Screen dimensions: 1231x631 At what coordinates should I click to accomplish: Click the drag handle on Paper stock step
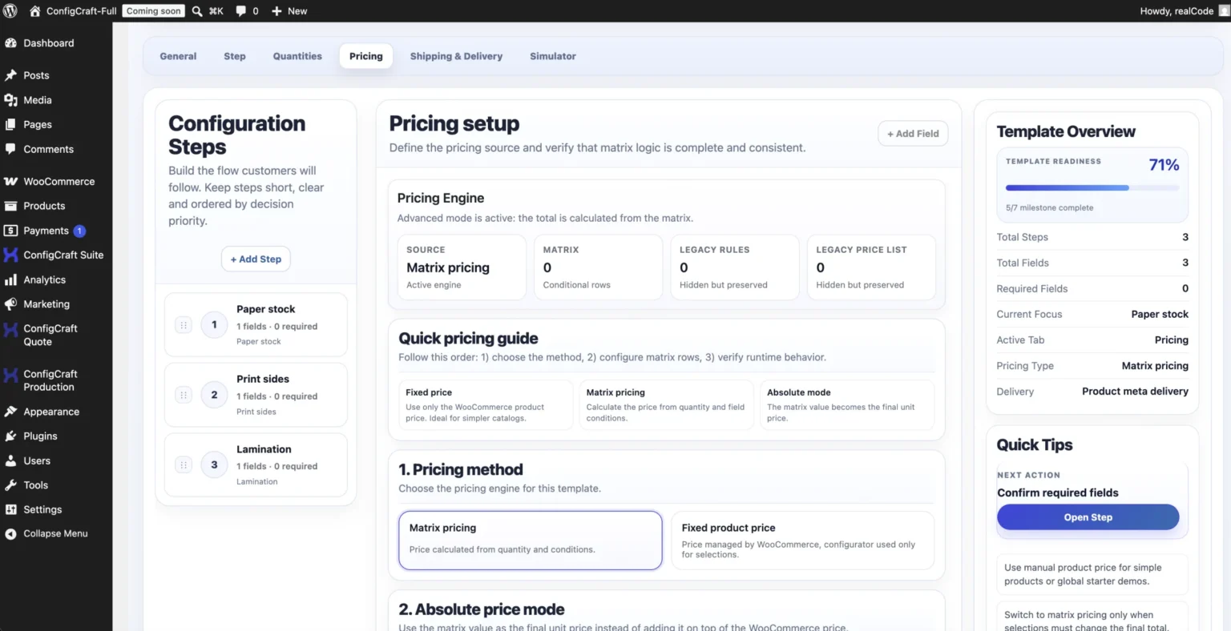(x=184, y=325)
